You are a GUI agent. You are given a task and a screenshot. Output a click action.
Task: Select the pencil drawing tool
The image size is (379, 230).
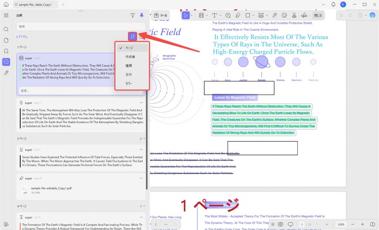click(x=238, y=16)
